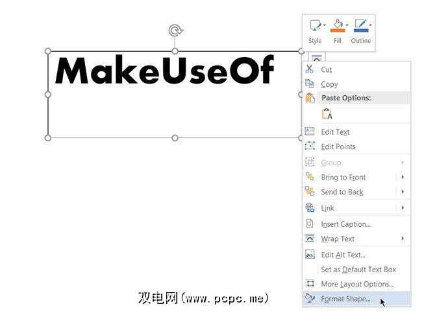Click the Link globe icon

tap(310, 207)
